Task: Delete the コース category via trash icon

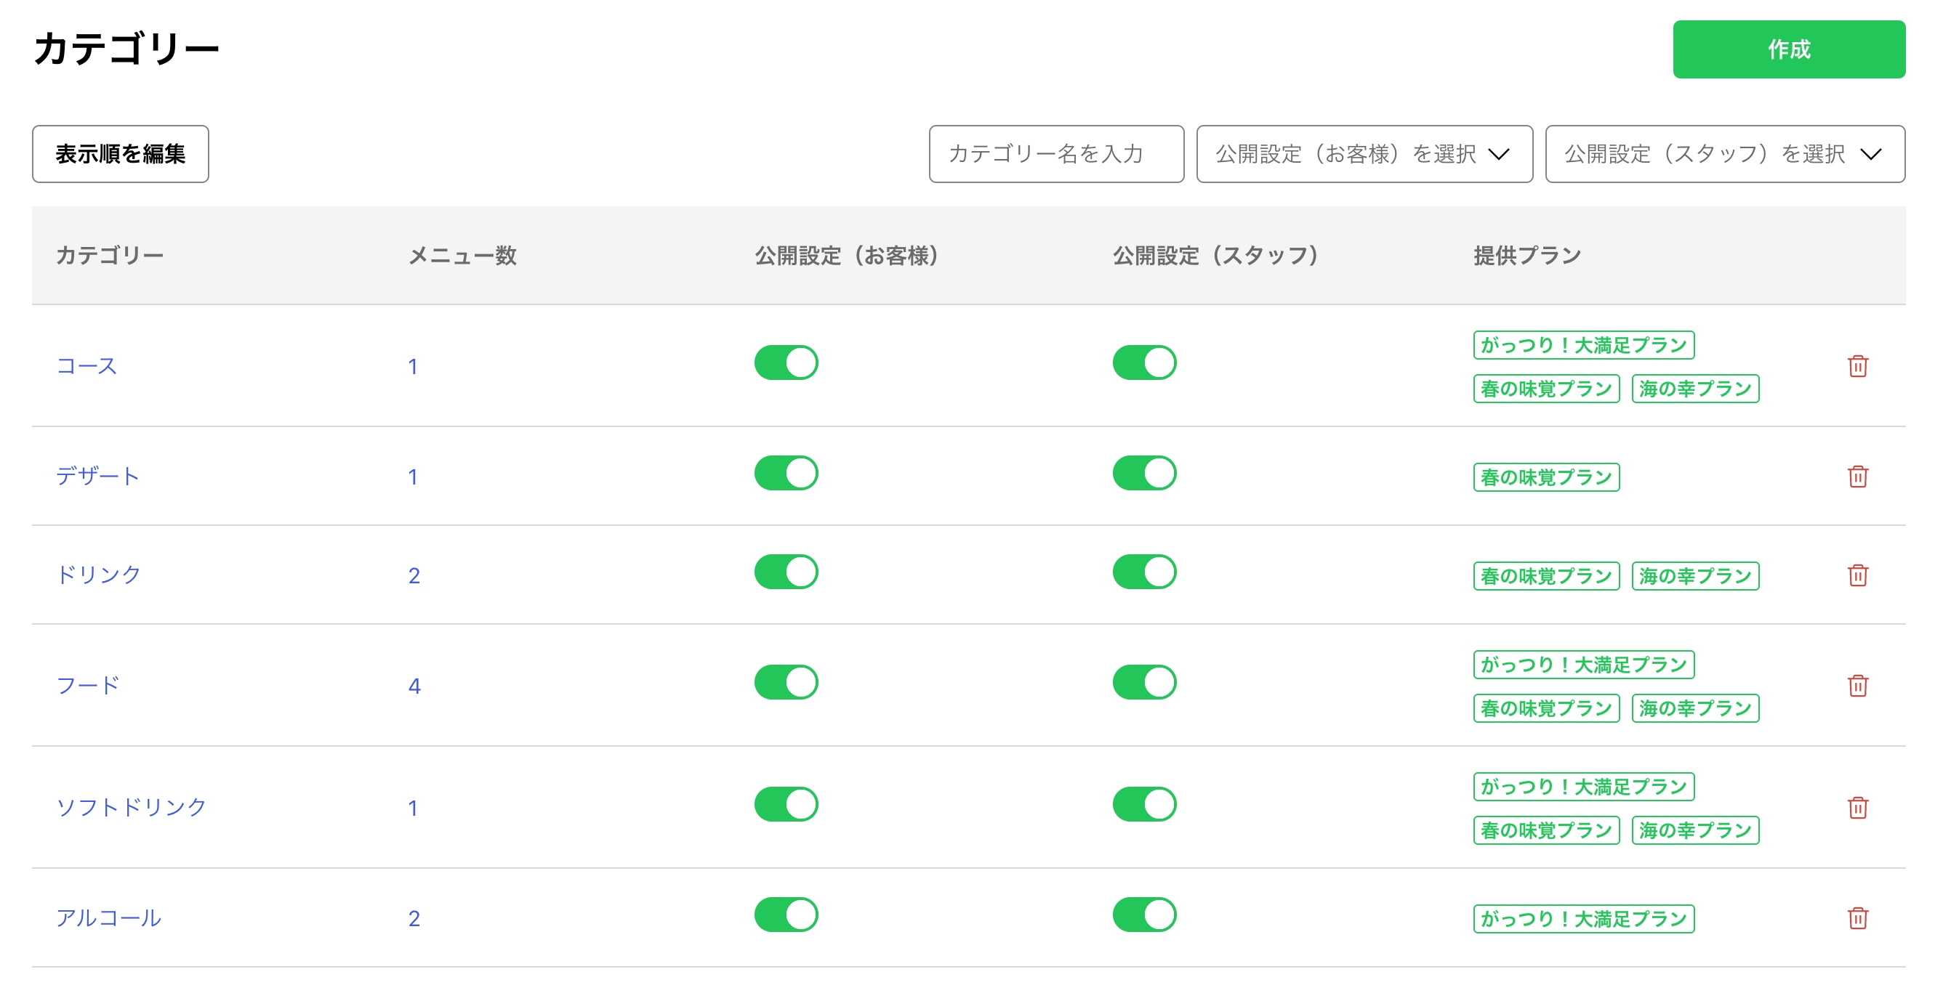Action: 1857,365
